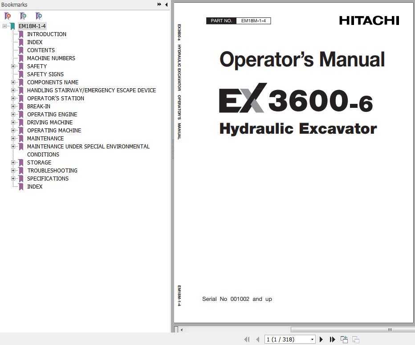The width and height of the screenshot is (415, 345).
Task: Select the CONTENTS bookmark
Action: pyautogui.click(x=41, y=50)
